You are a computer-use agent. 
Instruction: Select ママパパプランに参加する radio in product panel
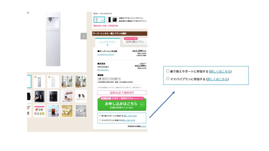[100, 120]
